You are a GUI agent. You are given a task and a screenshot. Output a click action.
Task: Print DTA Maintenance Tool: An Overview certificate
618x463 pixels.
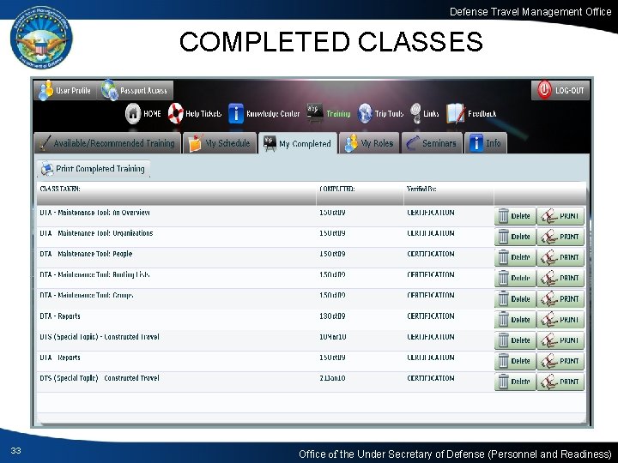(x=560, y=216)
